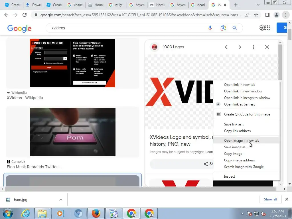This screenshot has height=219, width=292.
Task: Open the ham.jpg downloaded file
Action: point(21,200)
